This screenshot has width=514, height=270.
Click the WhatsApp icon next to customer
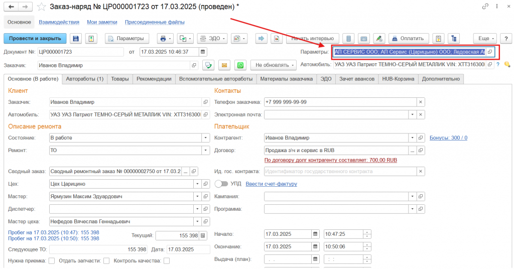tap(241, 65)
